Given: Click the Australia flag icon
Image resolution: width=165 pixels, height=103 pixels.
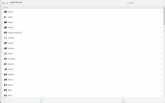Looking at the screenshot, I should pyautogui.click(x=5, y=48).
